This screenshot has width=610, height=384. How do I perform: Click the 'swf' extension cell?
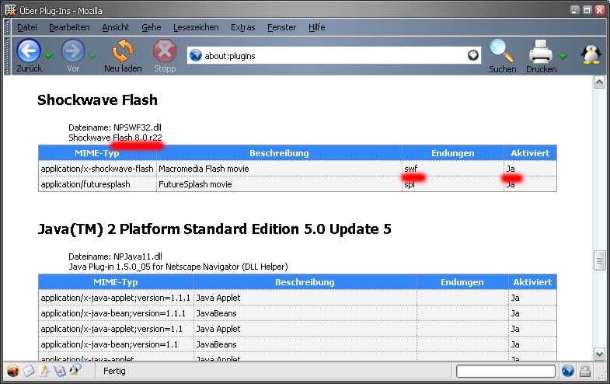pos(453,169)
